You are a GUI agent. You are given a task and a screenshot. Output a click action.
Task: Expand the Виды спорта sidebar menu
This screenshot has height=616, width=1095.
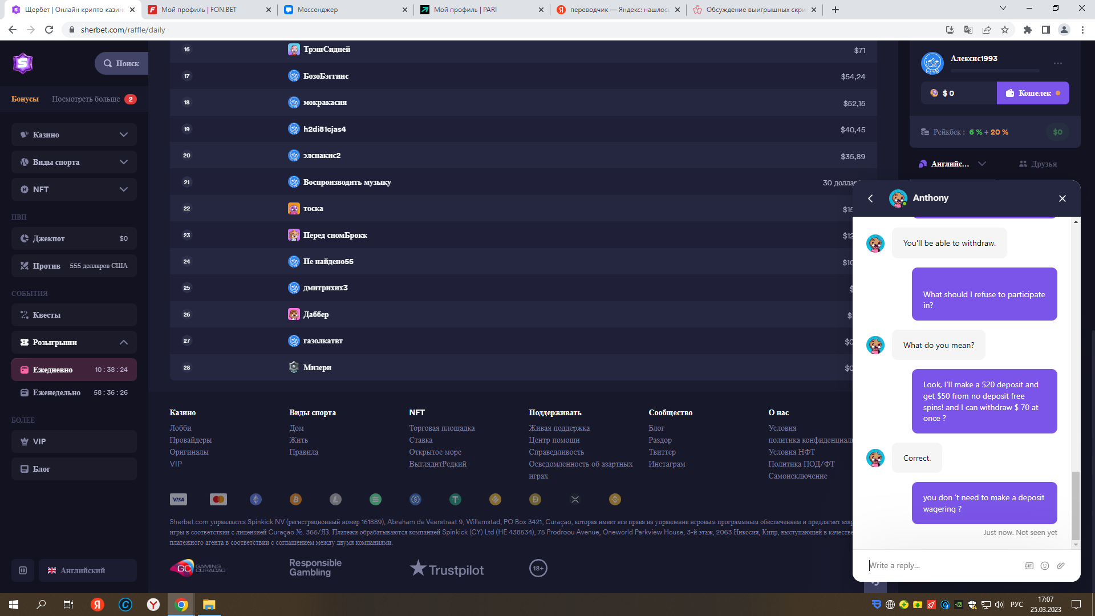pyautogui.click(x=124, y=162)
